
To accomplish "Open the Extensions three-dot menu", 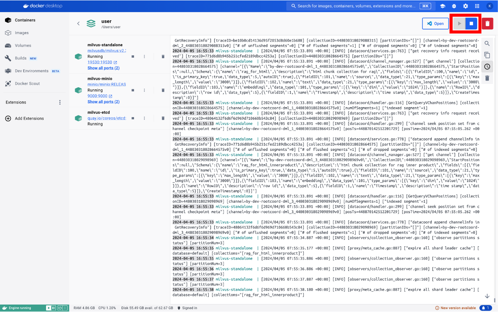I will (x=60, y=102).
